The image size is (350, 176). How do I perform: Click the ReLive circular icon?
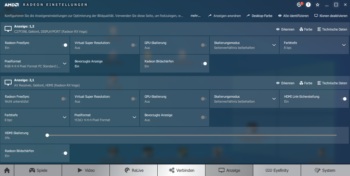(x=127, y=170)
